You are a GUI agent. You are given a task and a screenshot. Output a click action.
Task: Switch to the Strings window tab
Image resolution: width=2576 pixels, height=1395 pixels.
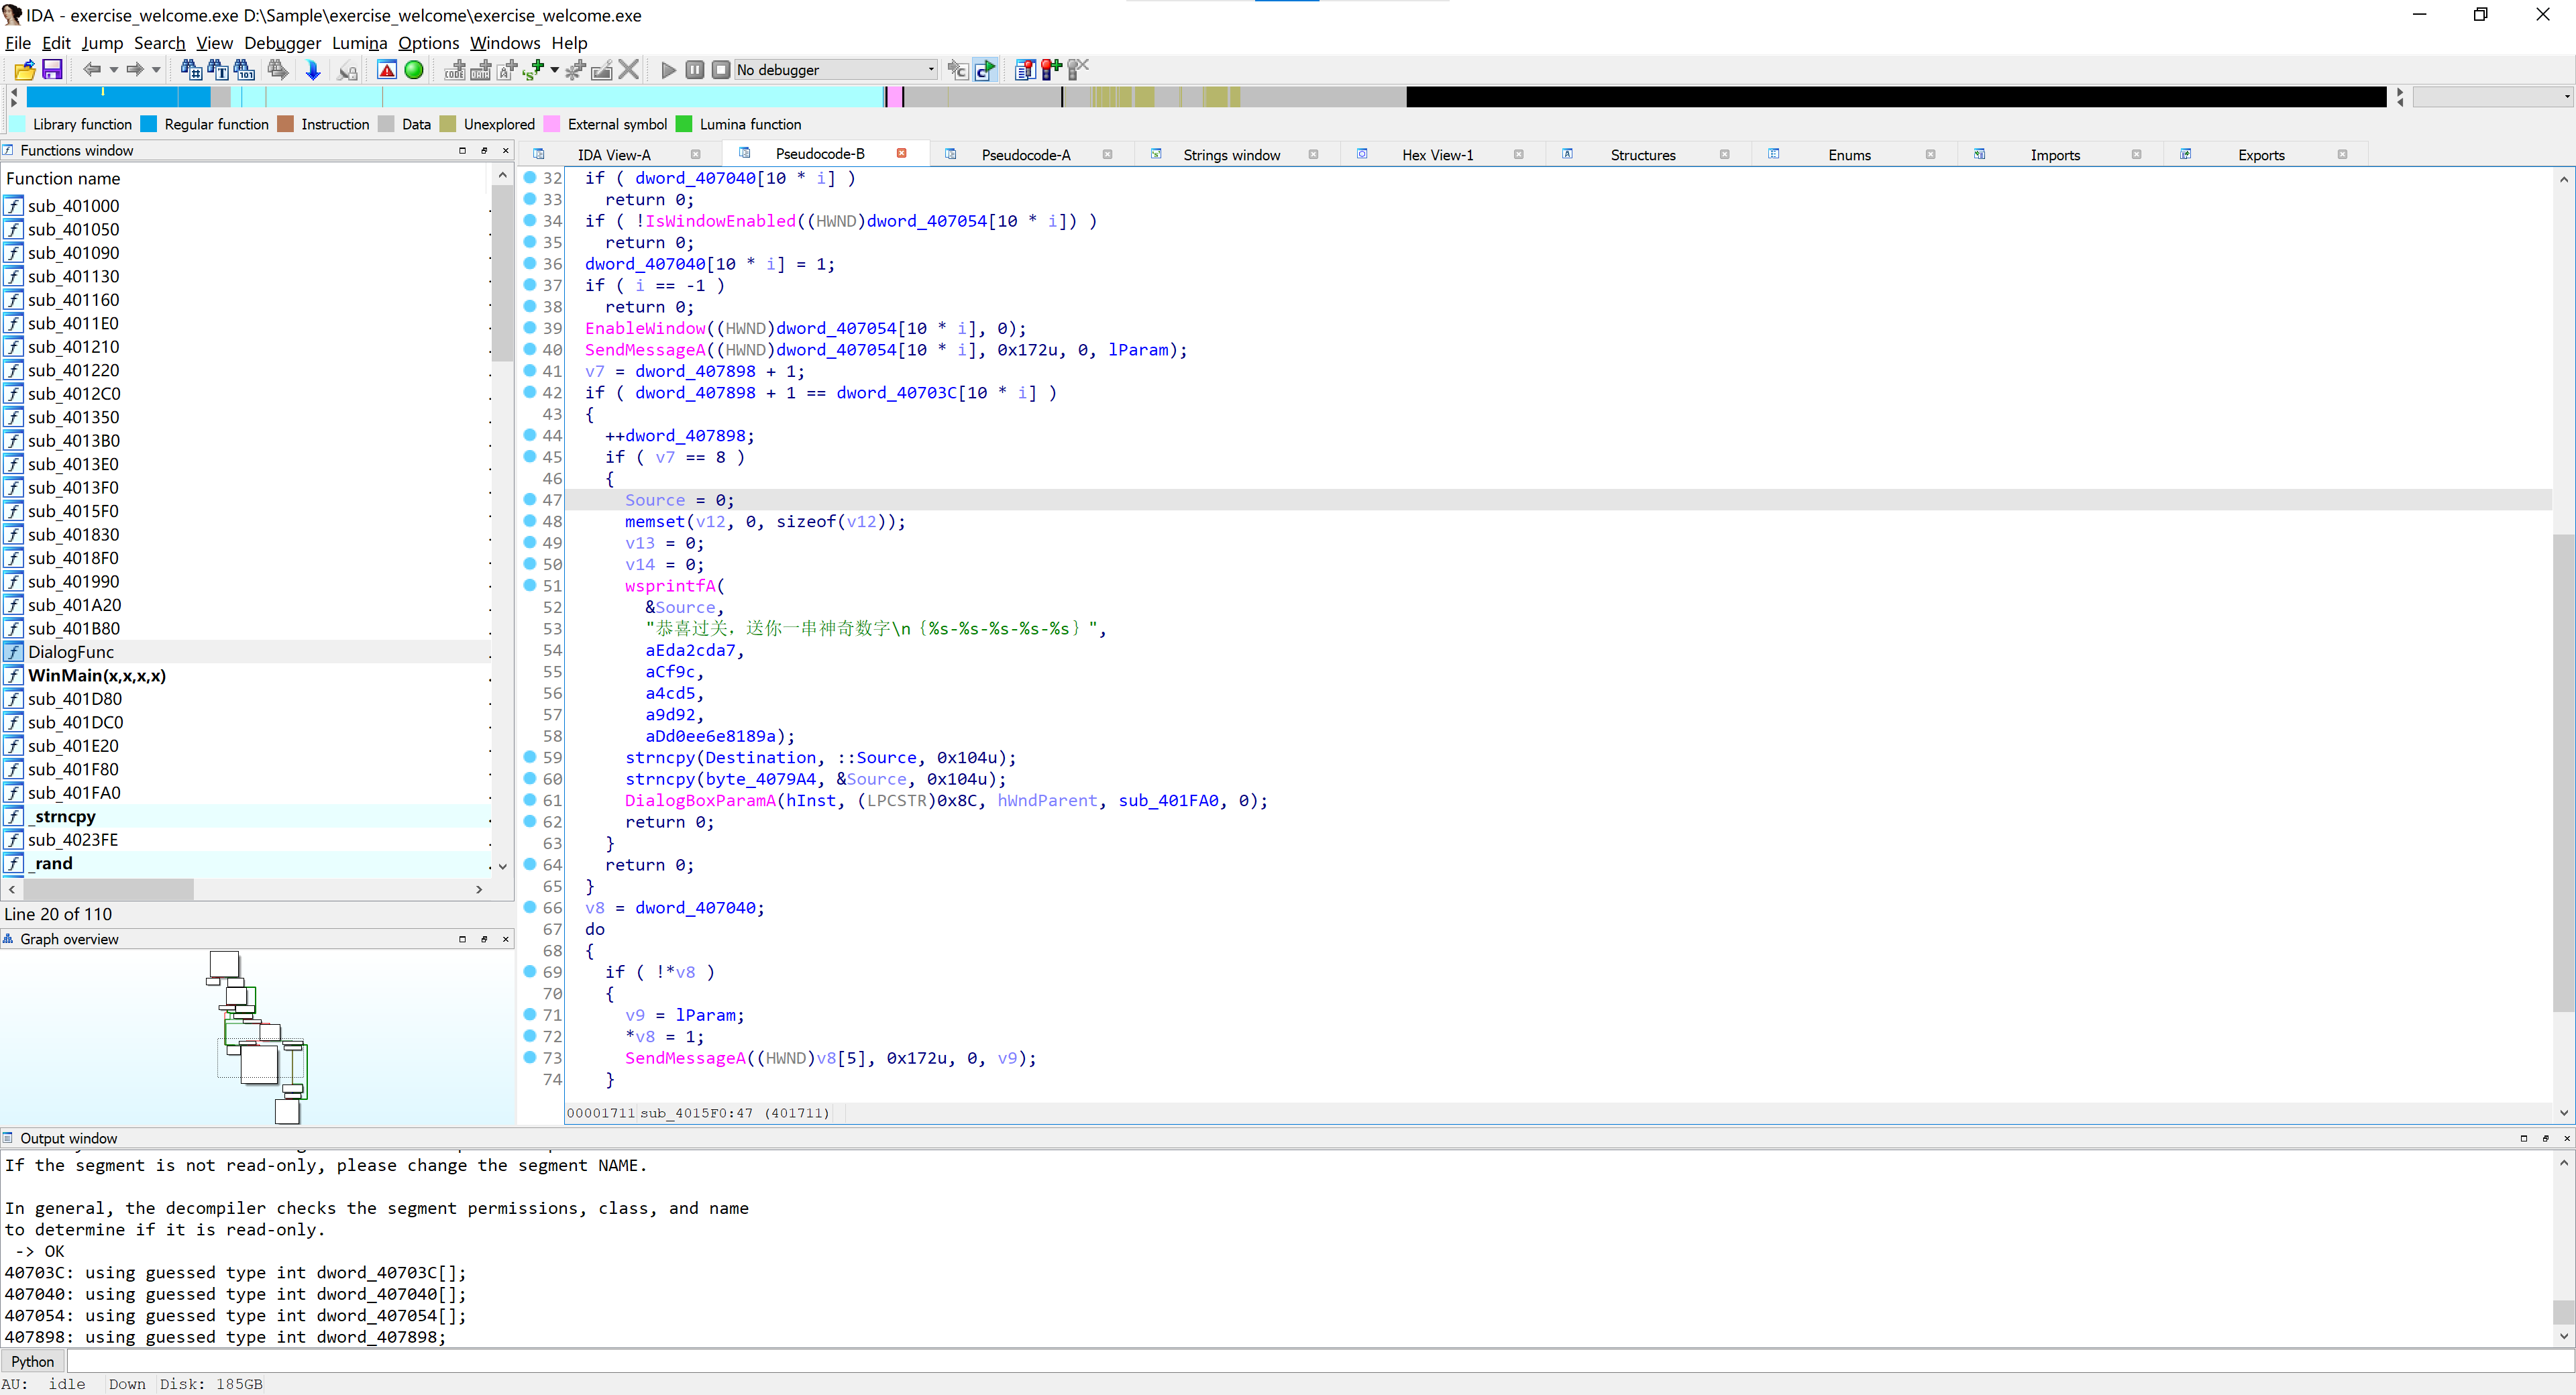[x=1231, y=154]
